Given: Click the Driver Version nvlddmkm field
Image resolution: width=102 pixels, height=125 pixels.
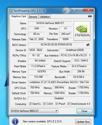Looking at the screenshot, I should [59, 82].
